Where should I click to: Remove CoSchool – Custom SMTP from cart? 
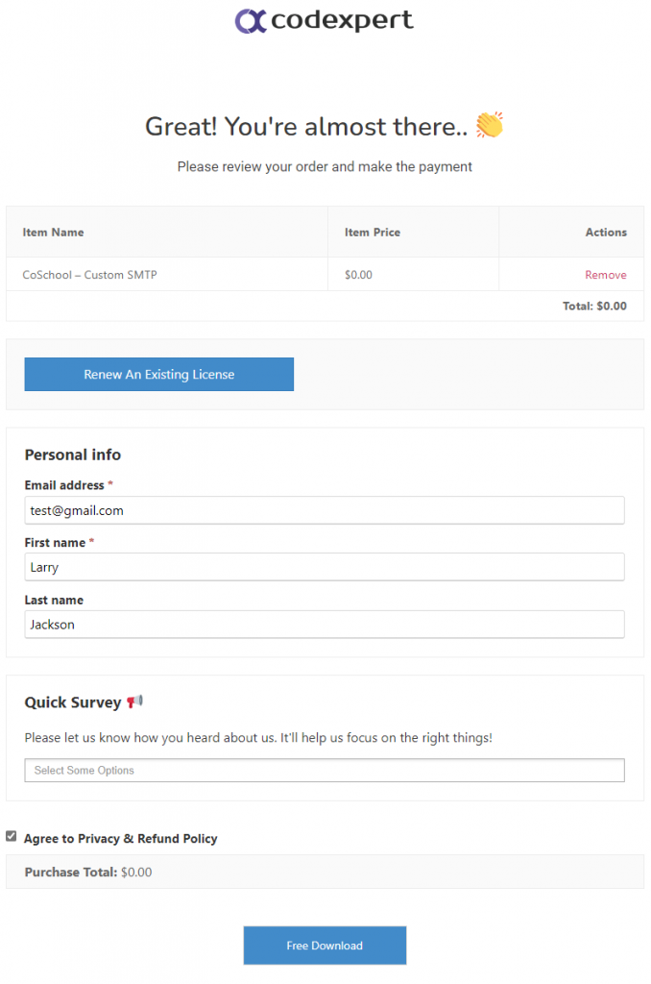coord(605,275)
